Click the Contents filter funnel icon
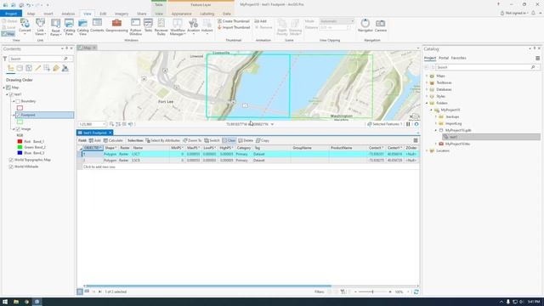The image size is (544, 306). 5,59
